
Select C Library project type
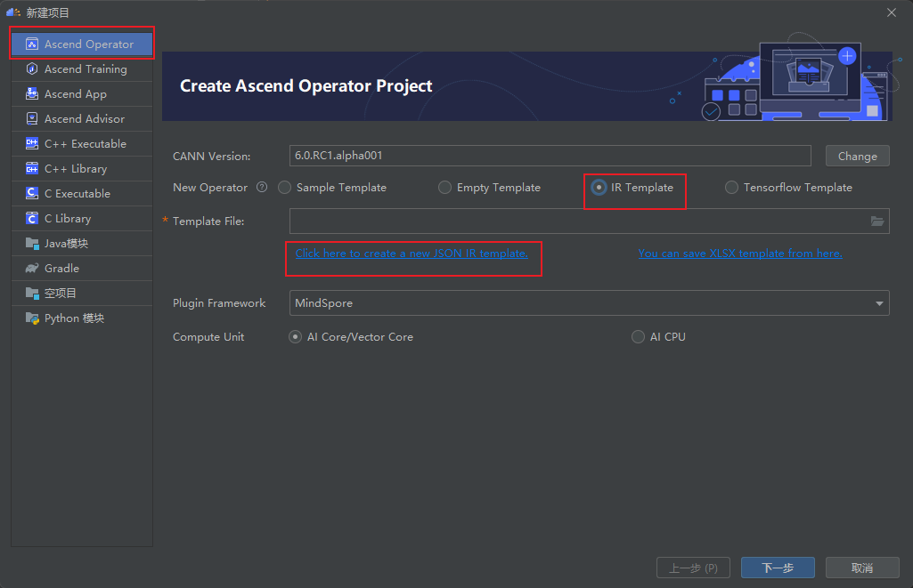point(82,219)
